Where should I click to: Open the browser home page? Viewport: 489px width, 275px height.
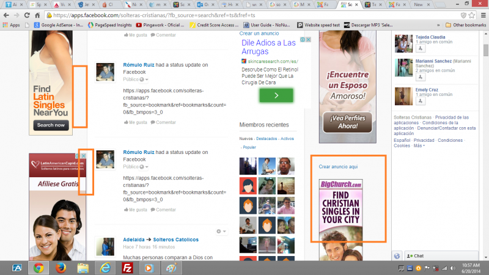coord(37,15)
